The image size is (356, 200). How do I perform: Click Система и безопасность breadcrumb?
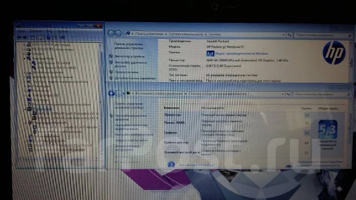pyautogui.click(x=186, y=34)
